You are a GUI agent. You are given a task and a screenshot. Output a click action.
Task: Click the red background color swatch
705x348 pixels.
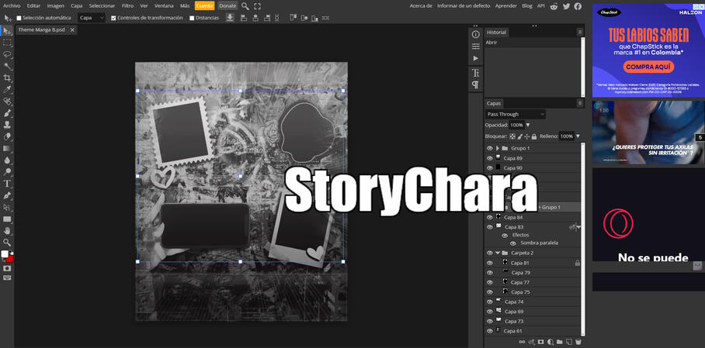(10, 259)
